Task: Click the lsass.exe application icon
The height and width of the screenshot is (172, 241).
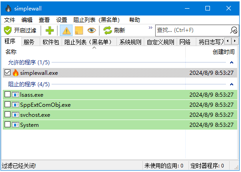Action: [x=16, y=94]
